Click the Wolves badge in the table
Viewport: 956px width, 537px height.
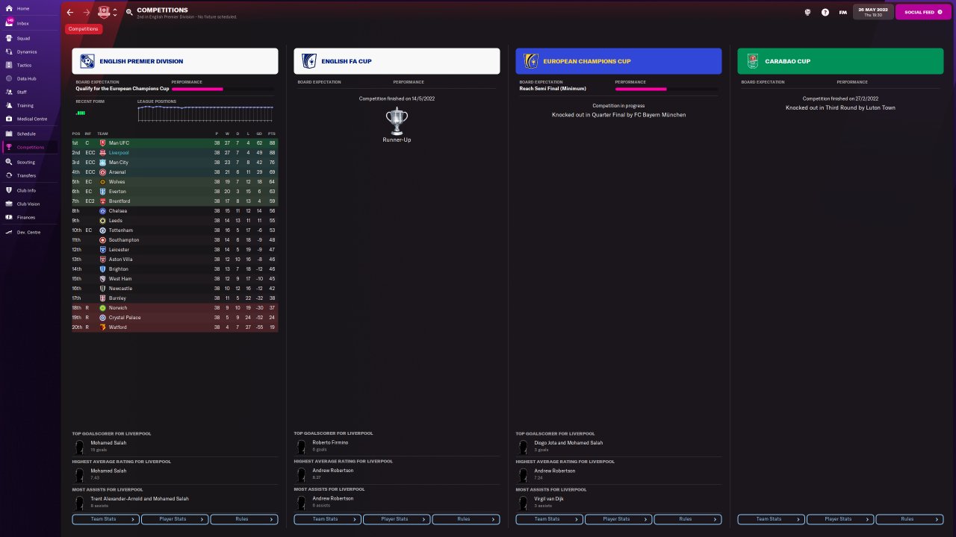pos(102,181)
